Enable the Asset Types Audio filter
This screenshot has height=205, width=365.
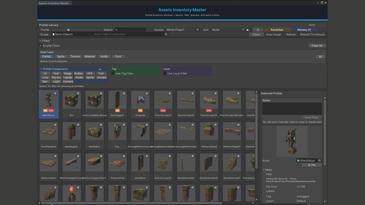pyautogui.click(x=104, y=56)
